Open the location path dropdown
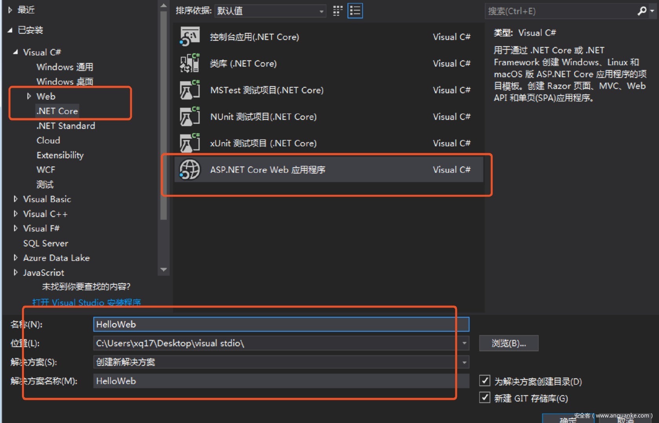The image size is (659, 423). point(464,343)
